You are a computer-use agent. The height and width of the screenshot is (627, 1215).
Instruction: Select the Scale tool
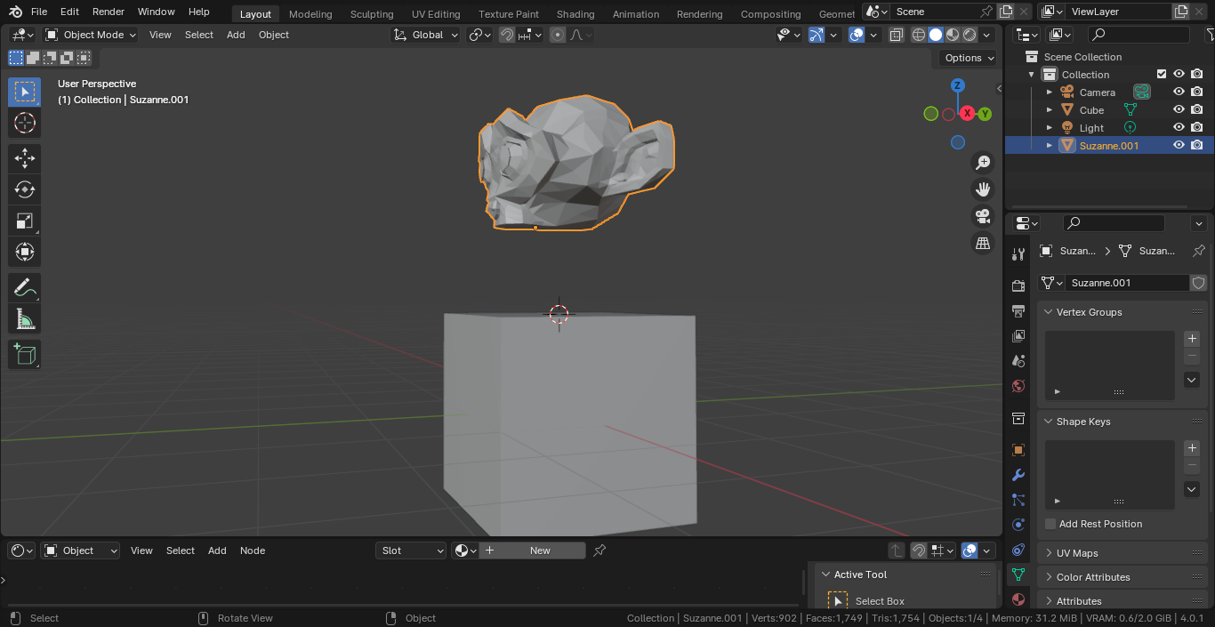coord(25,221)
